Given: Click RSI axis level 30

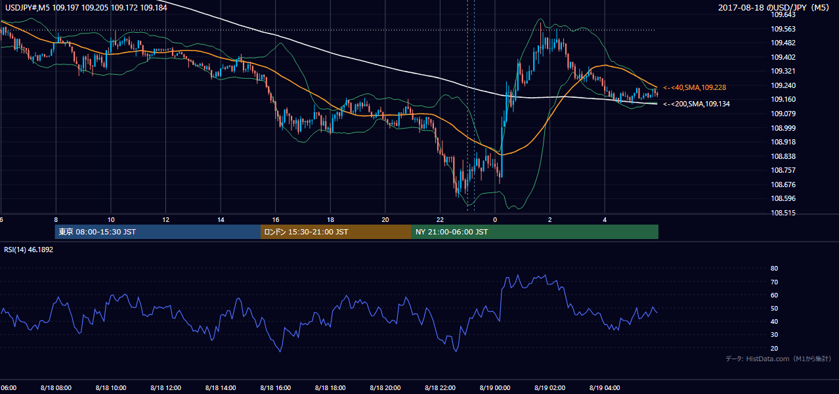Looking at the screenshot, I should pyautogui.click(x=775, y=335).
